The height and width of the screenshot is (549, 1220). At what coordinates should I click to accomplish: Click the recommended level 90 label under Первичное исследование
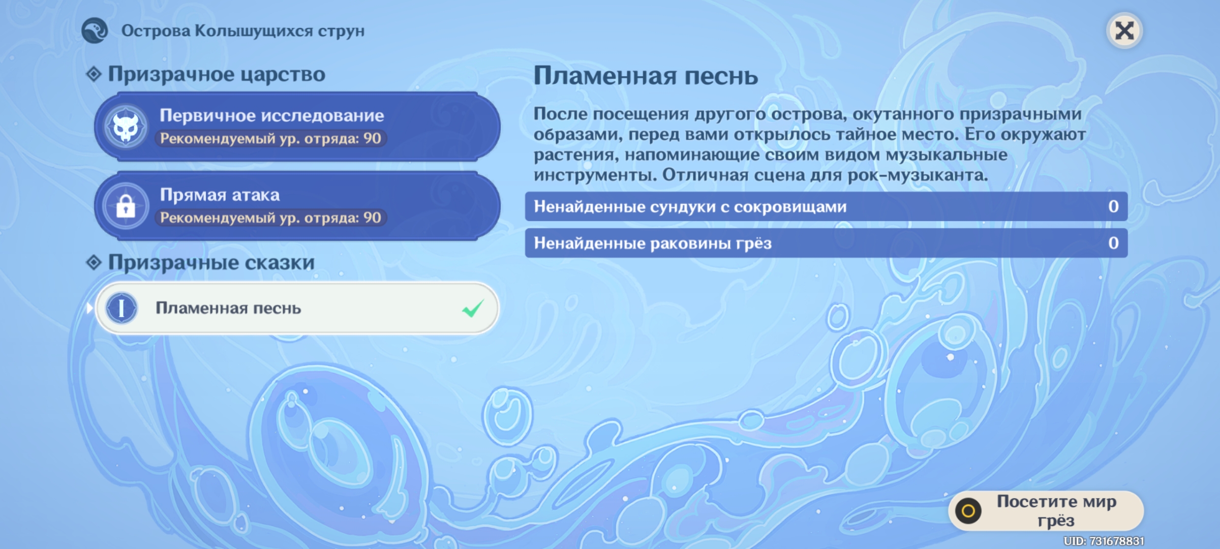pyautogui.click(x=270, y=138)
